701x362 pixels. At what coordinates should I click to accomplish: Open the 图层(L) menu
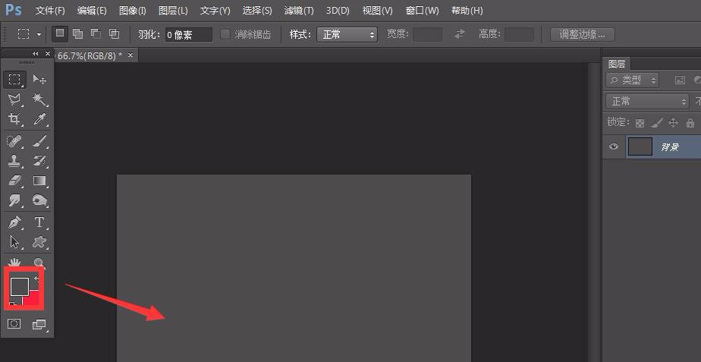[173, 11]
